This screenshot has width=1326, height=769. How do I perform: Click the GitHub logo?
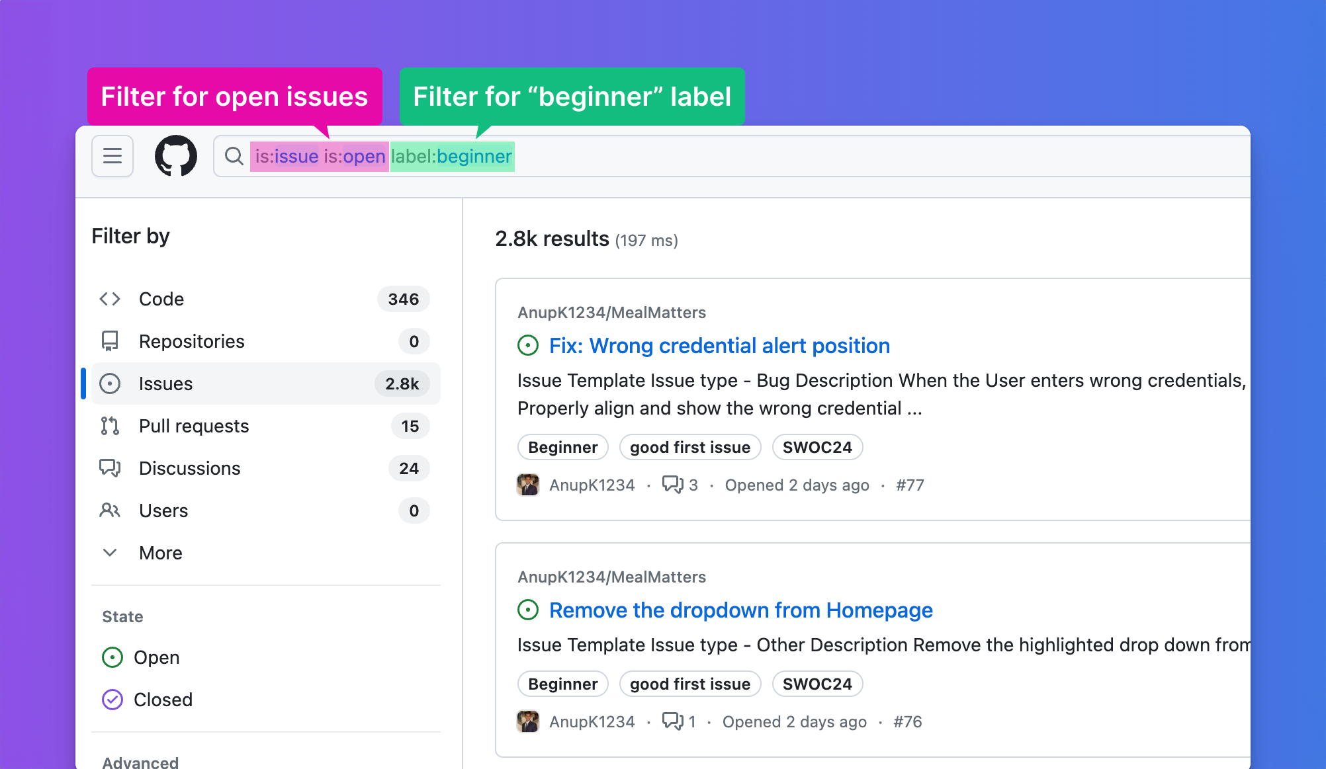point(175,156)
